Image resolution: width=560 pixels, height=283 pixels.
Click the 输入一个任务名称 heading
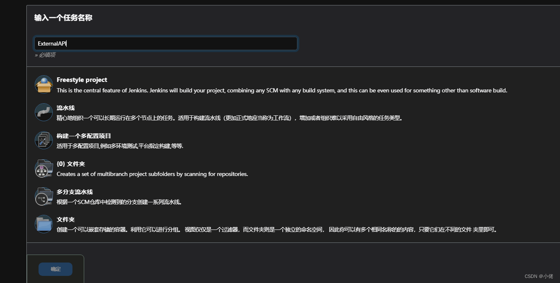(63, 18)
